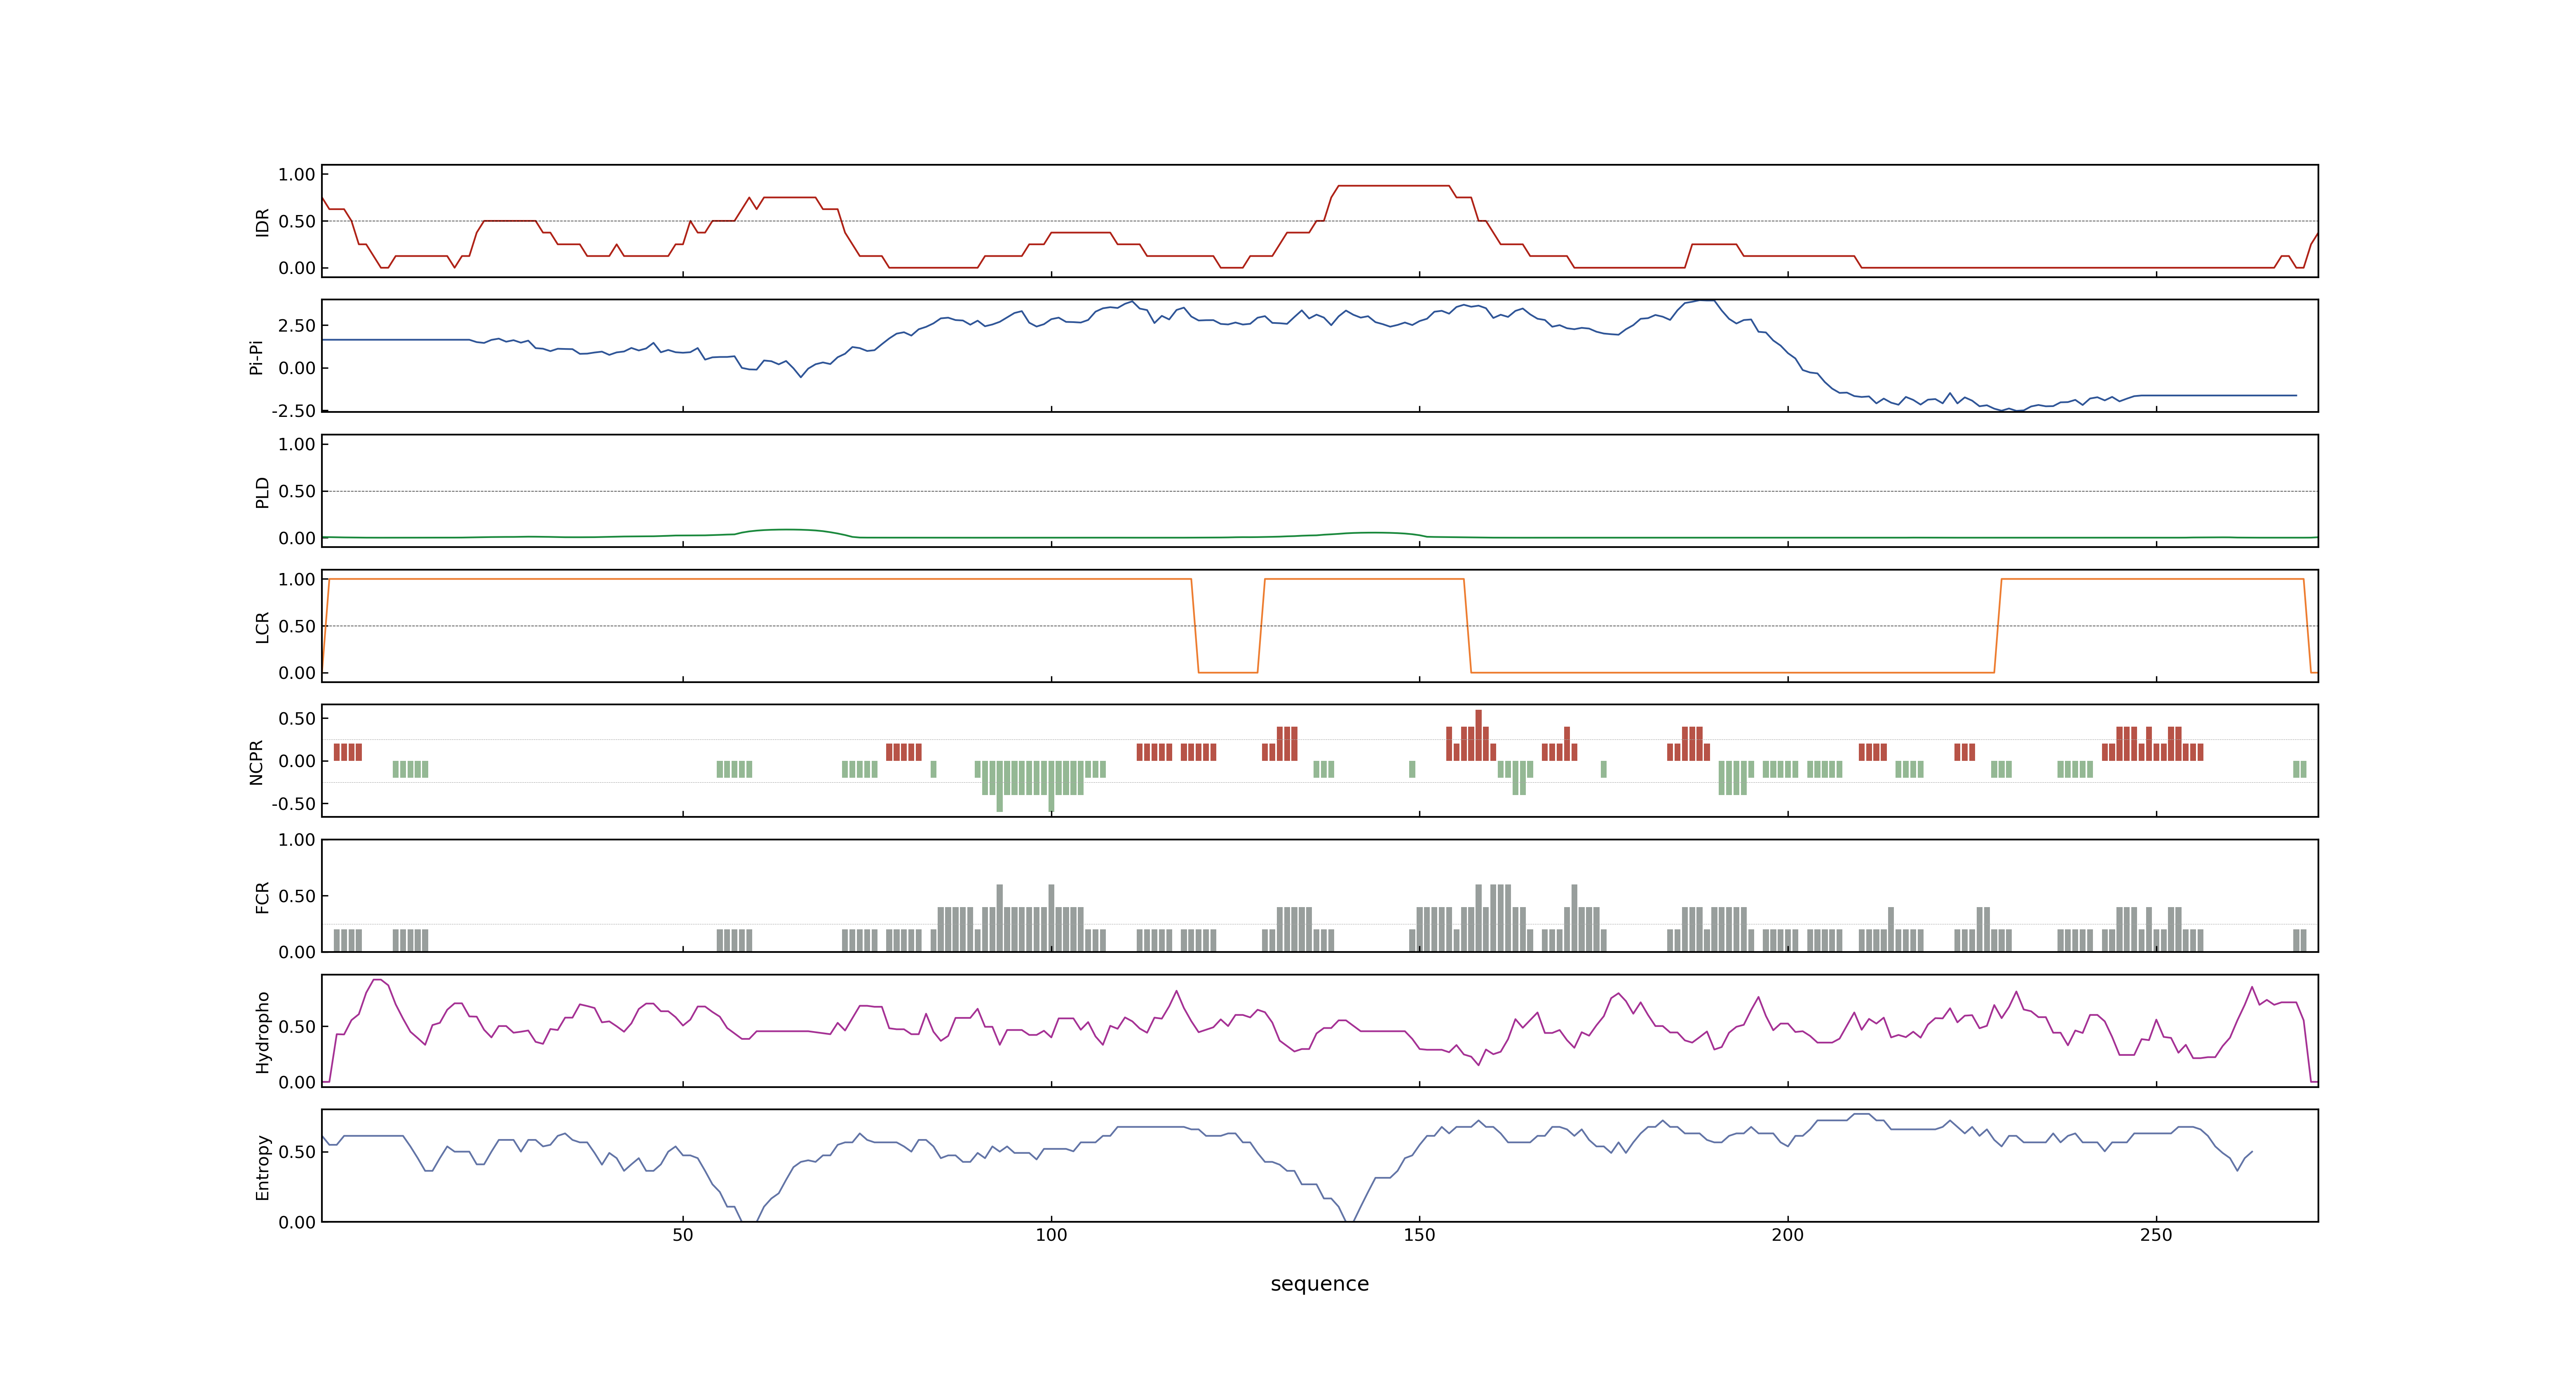Click the 1.00 tick on LCR axis

(297, 580)
